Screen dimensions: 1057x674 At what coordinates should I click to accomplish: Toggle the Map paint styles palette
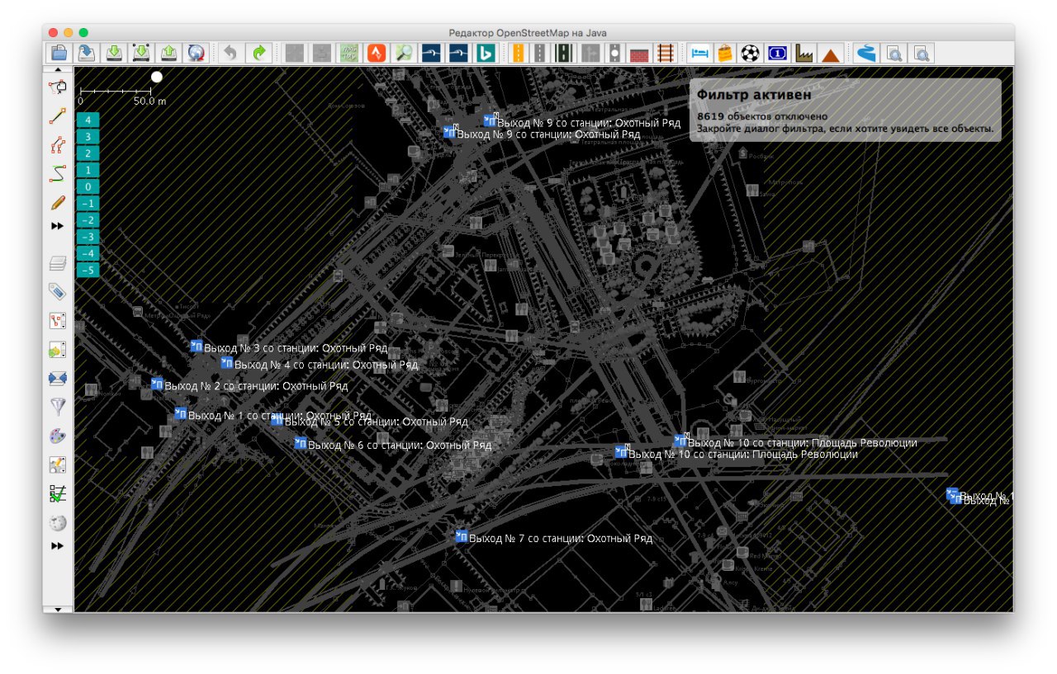(58, 436)
